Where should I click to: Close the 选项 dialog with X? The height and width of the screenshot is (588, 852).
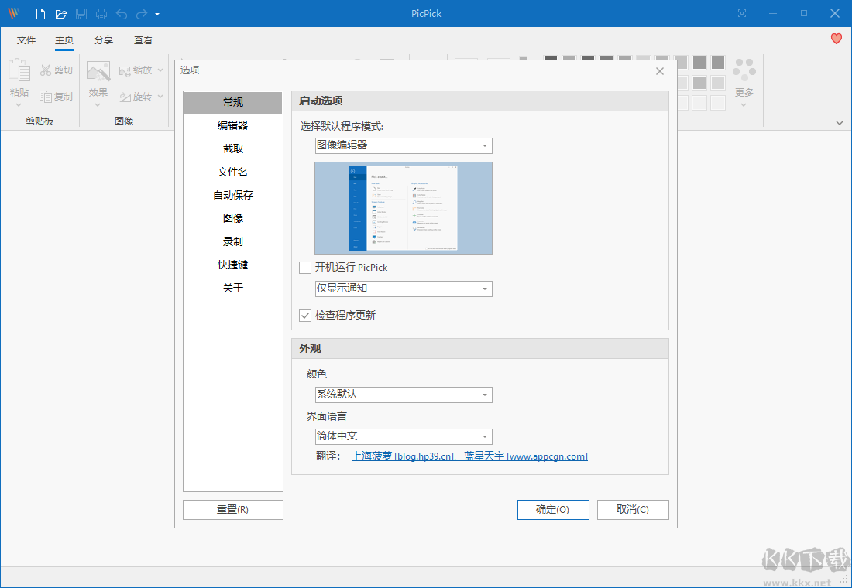(660, 71)
